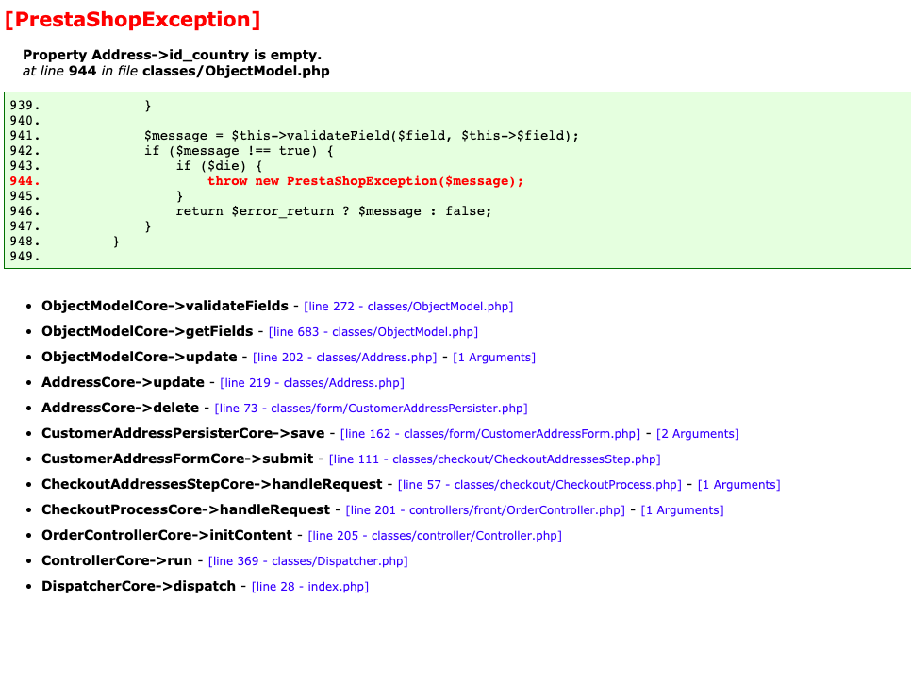Viewport: 911px width, 684px height.
Task: Open the [line 202 - classes/Address.php] link
Action: [x=344, y=358]
